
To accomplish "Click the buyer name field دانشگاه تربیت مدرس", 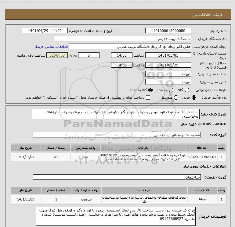I will [122, 39].
